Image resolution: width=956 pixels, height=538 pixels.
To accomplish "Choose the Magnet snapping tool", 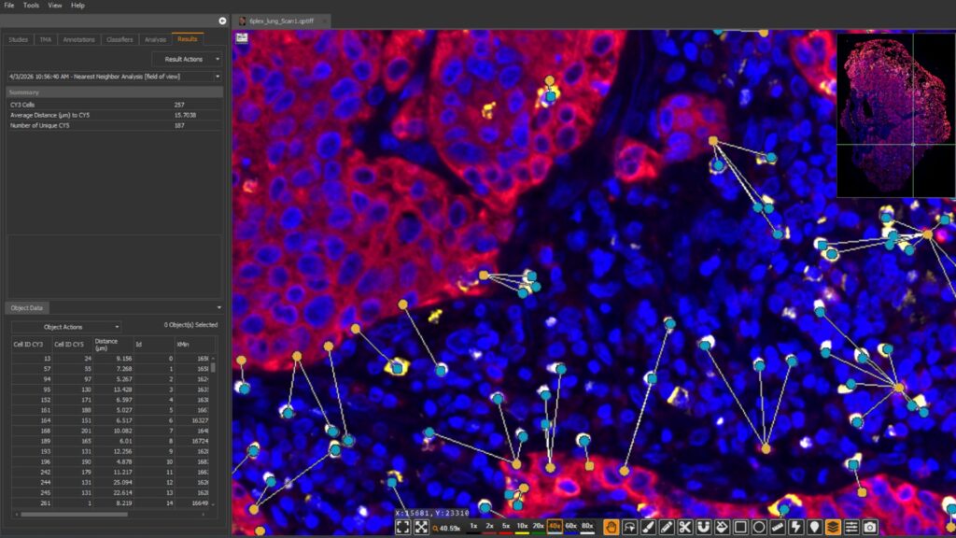I will pos(703,527).
